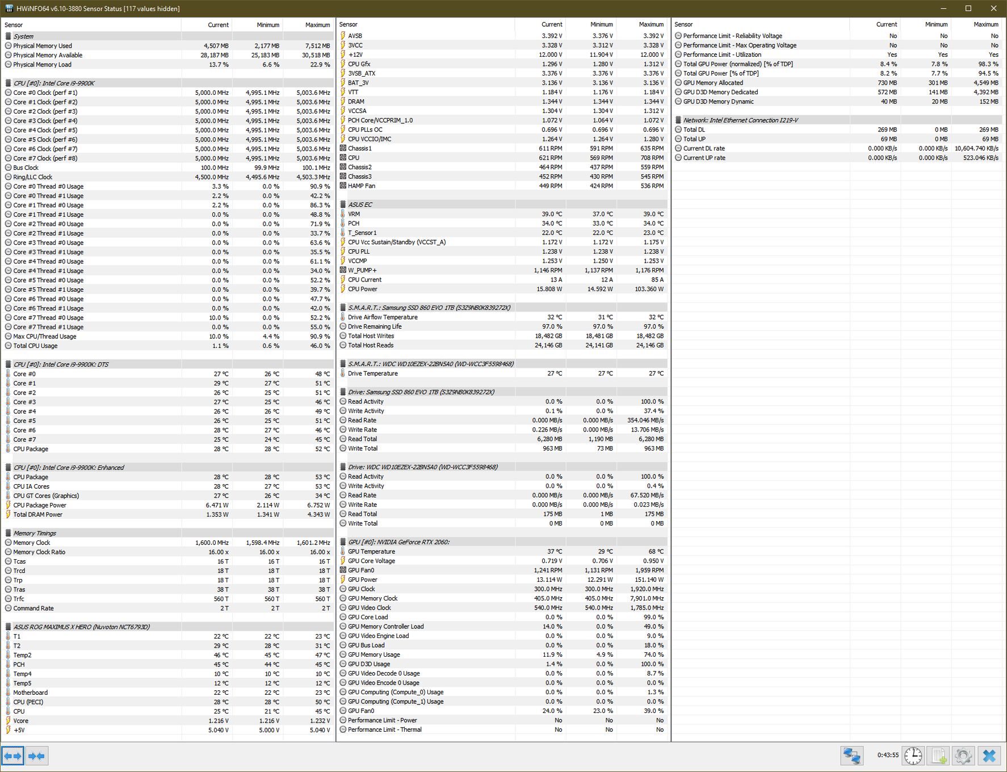This screenshot has height=772, width=1007.
Task: Start logging with the sheet-plus icon
Action: (x=938, y=756)
